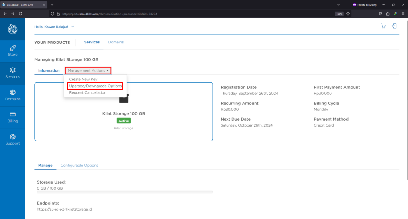The height and width of the screenshot is (219, 408).
Task: Open Billing card icon in sidebar
Action: coord(12,114)
